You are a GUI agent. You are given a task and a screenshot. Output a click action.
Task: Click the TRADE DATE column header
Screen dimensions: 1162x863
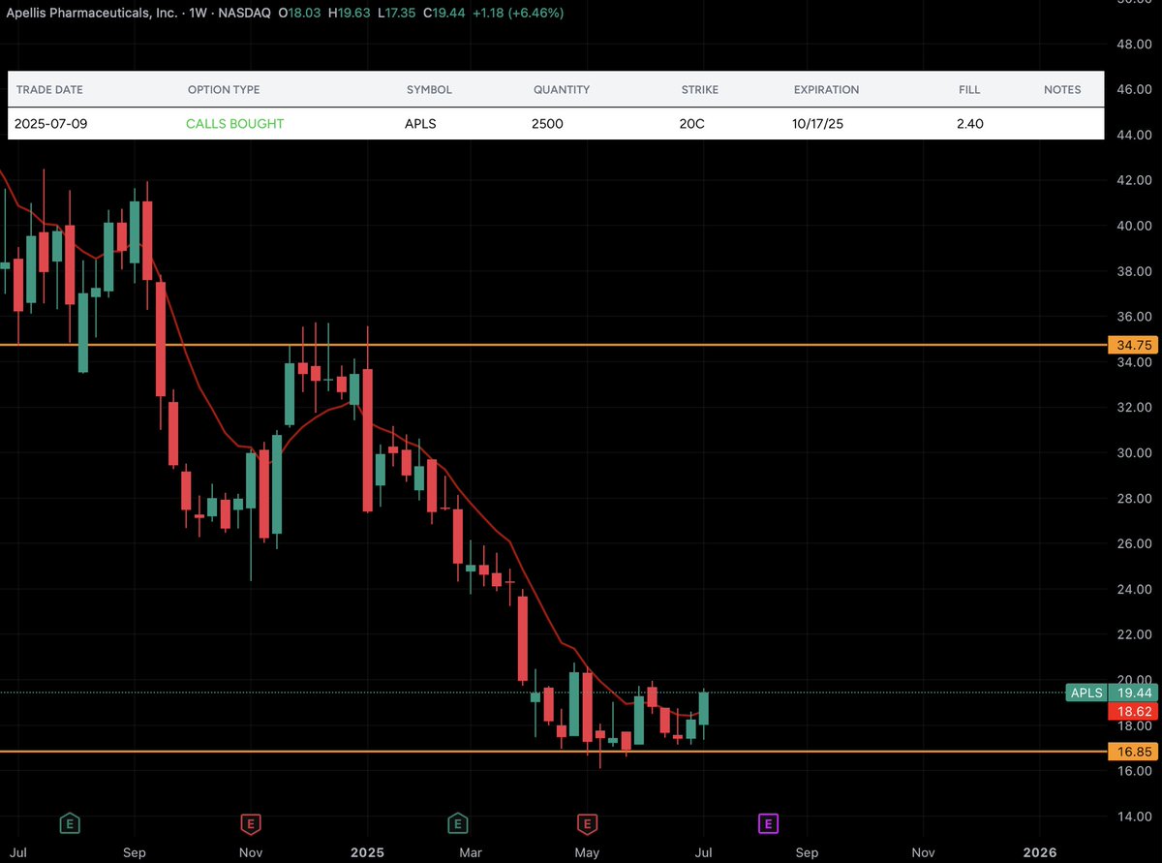[x=48, y=89]
